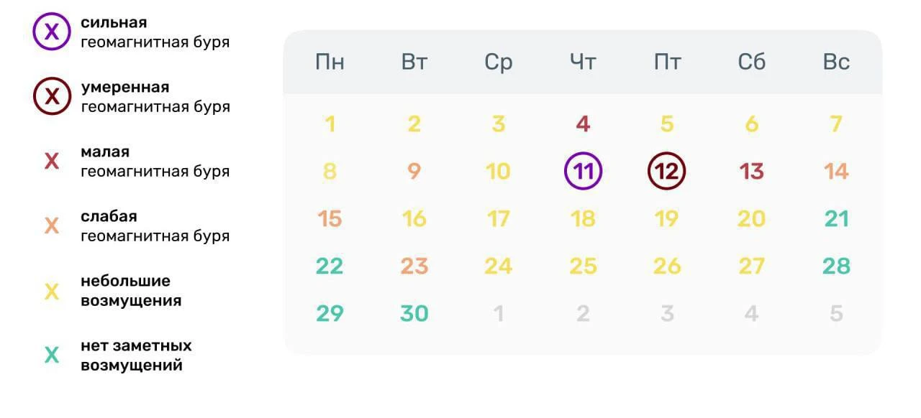921x418 pixels.
Task: Select the dark red circled date 12
Action: 667,171
